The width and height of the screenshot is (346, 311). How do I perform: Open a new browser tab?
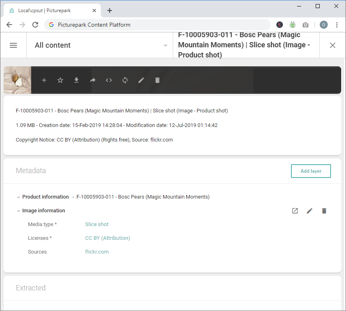tap(110, 11)
